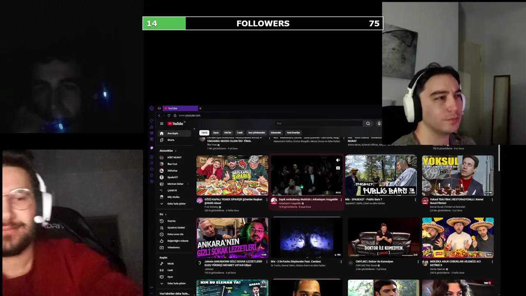Open Arkadaşım Hoşgeldin channel name link
Image resolution: width=526 pixels, height=296 pixels.
(290, 203)
